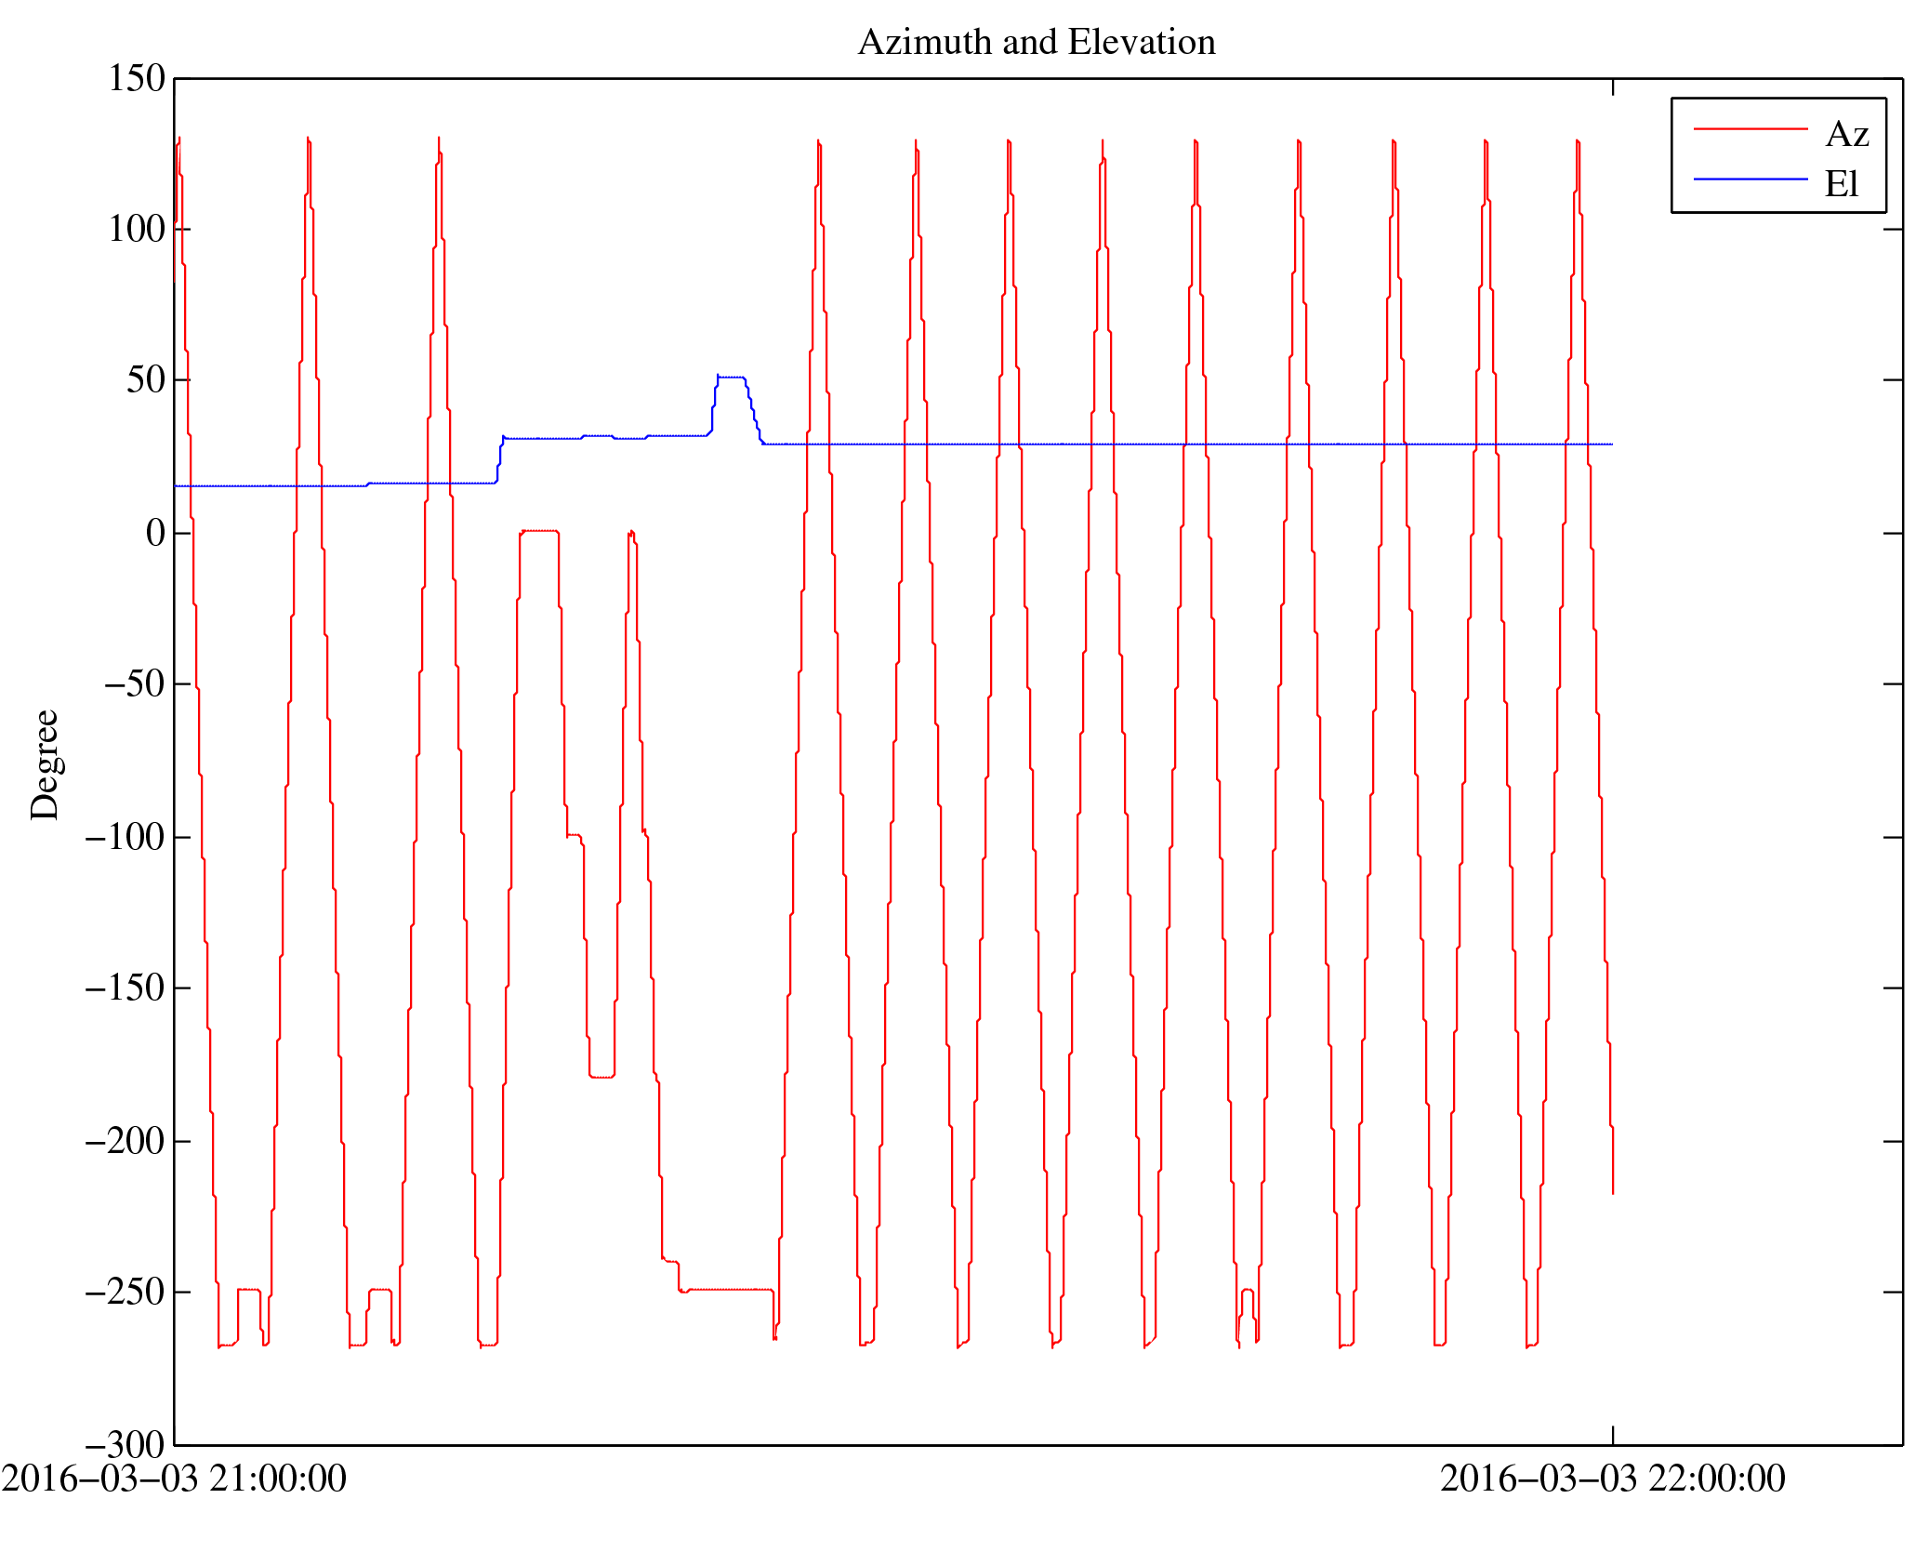Click the 100 y-axis tick label
1929x1565 pixels.
pyautogui.click(x=137, y=230)
